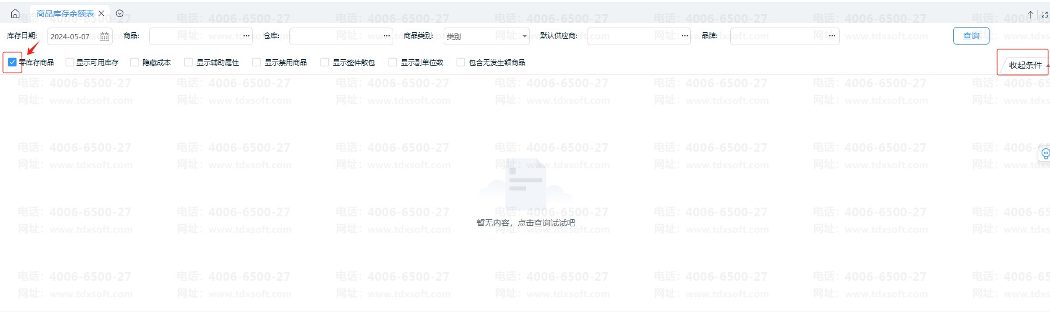1050x326 pixels.
Task: Uncheck the 零库存商品 checkbox
Action: (x=12, y=62)
